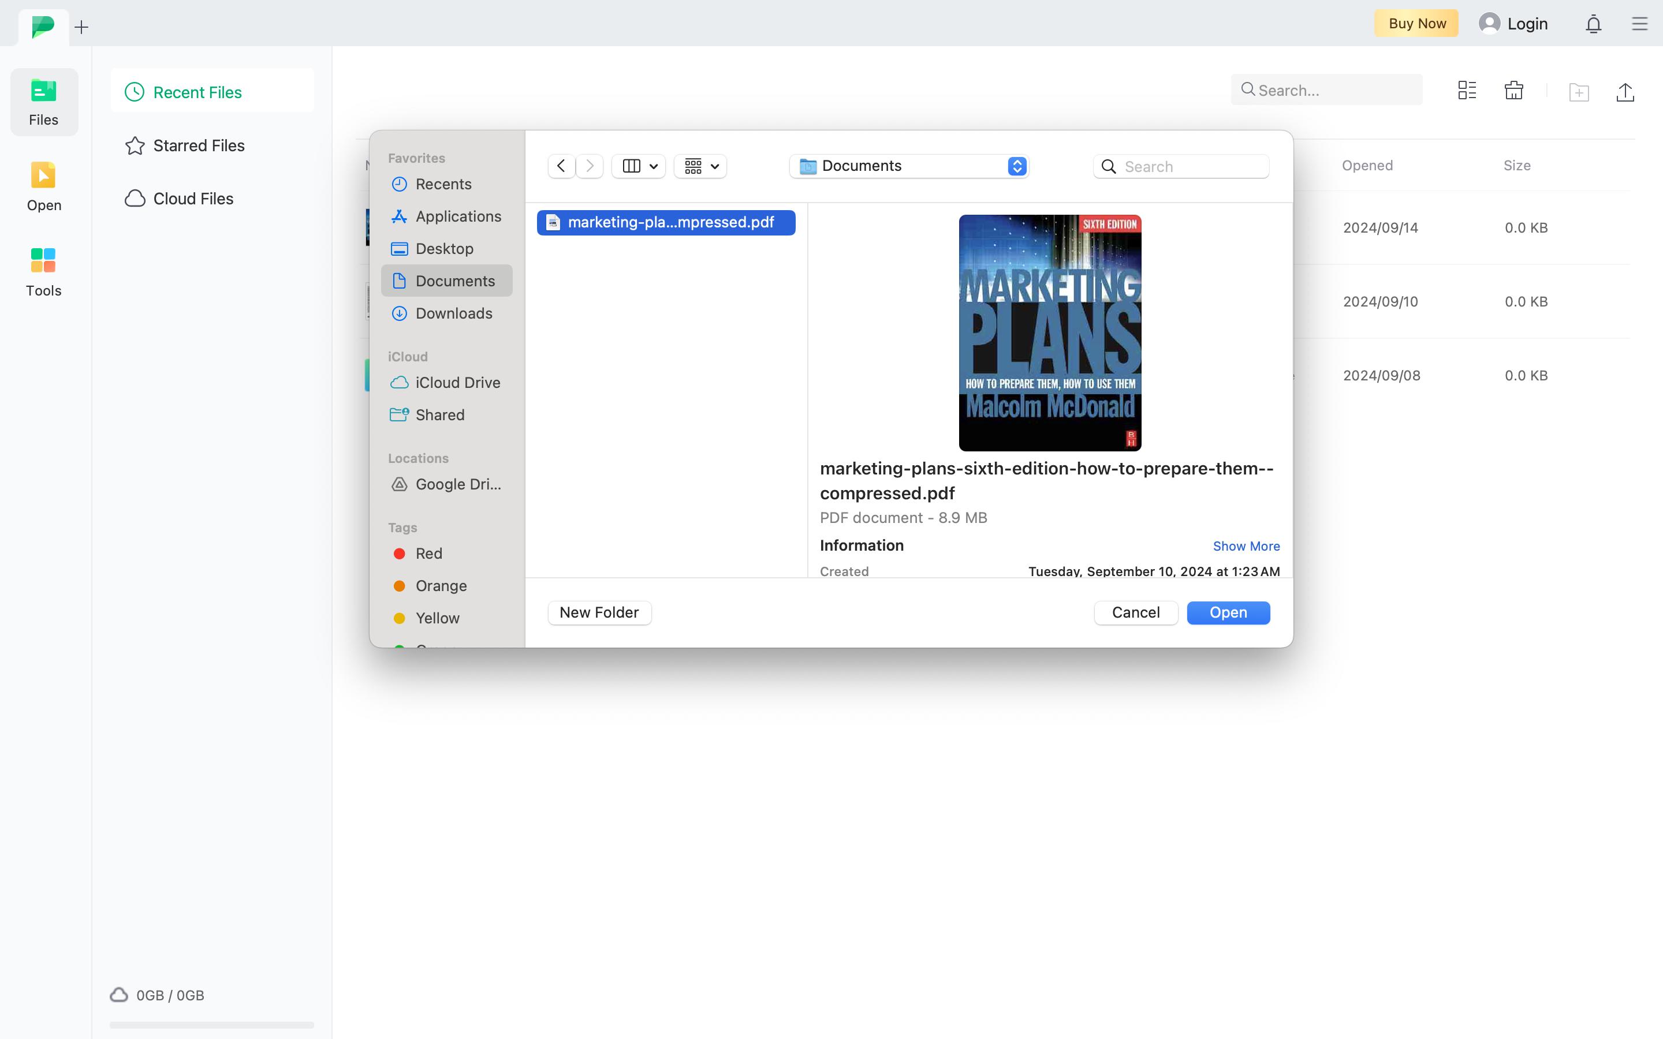1663x1039 pixels.
Task: Select Downloads in Favorites sidebar
Action: pyautogui.click(x=447, y=313)
